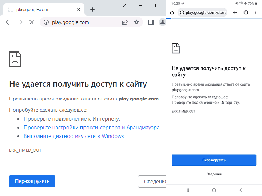Screen dimensions: 262x196
Task: Close the play.google.com tab
Action: (x=79, y=9)
